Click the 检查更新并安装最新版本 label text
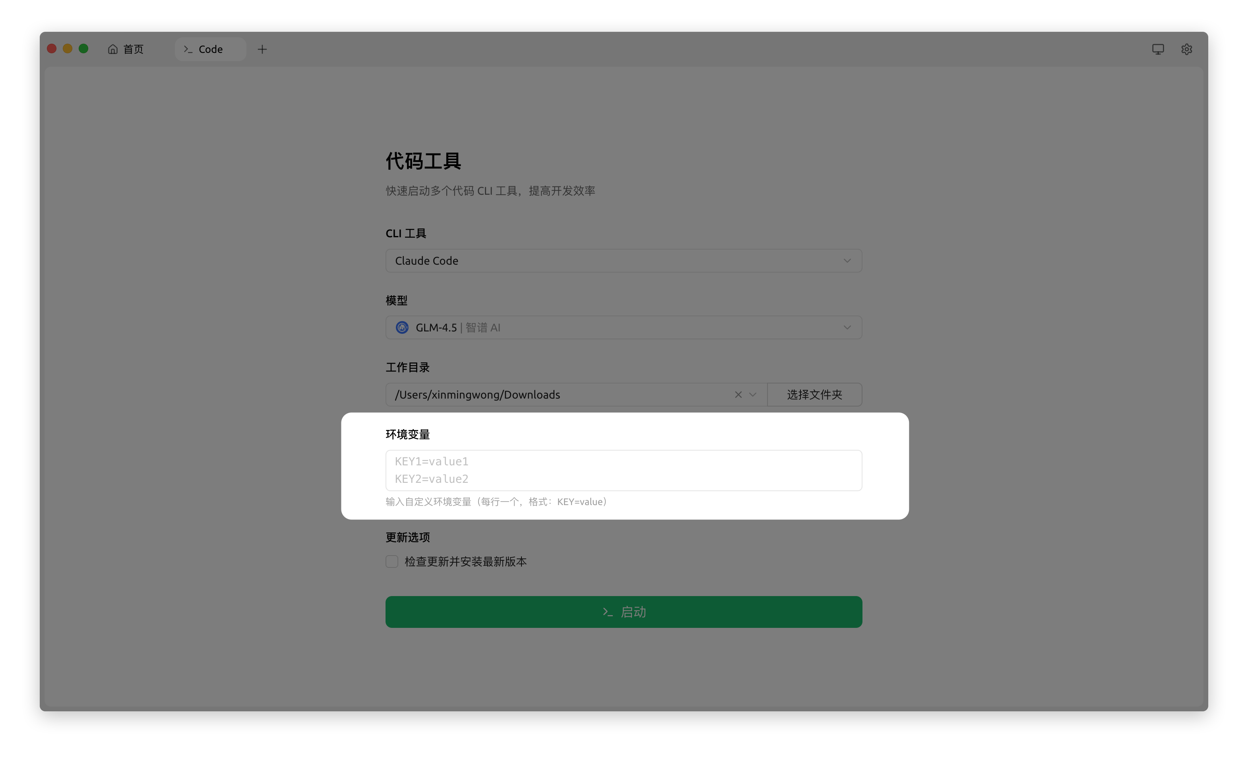 (x=465, y=562)
